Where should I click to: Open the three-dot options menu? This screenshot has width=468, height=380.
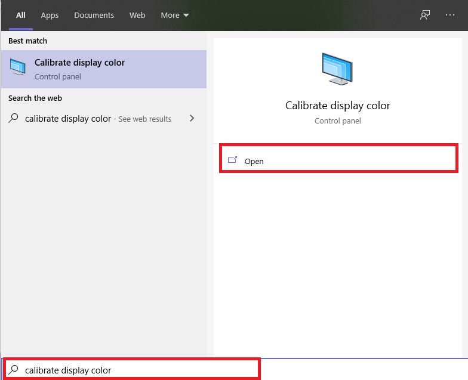tap(450, 15)
